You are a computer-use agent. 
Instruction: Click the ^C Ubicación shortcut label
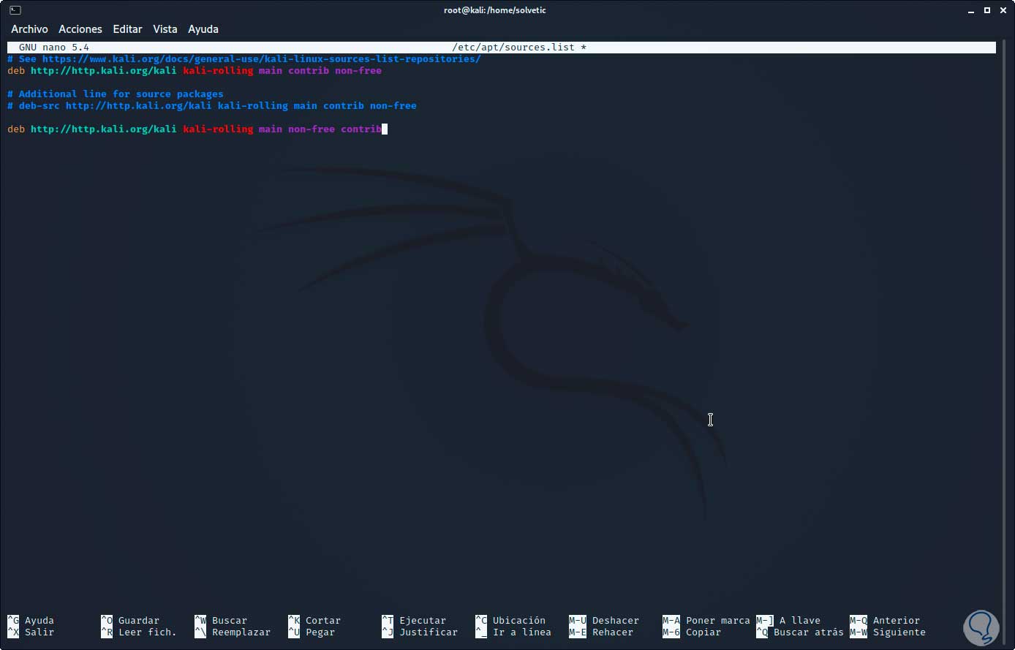(x=510, y=621)
